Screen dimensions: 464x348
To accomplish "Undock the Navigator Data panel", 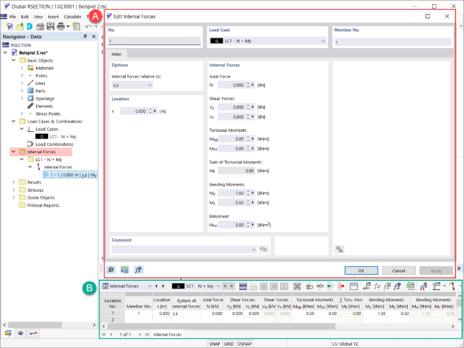I will coord(85,37).
